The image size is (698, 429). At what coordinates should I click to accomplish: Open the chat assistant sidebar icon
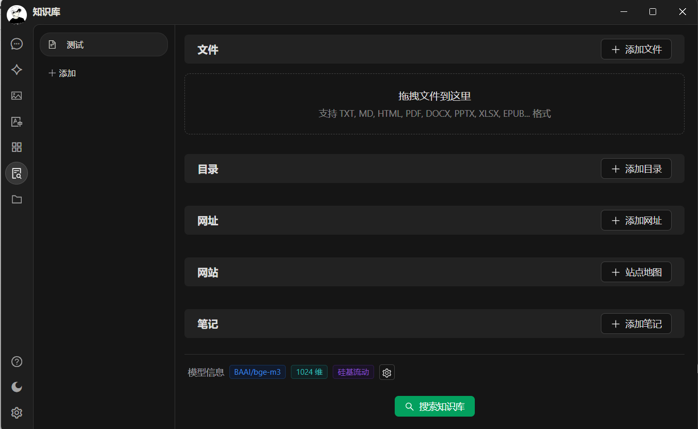click(17, 44)
